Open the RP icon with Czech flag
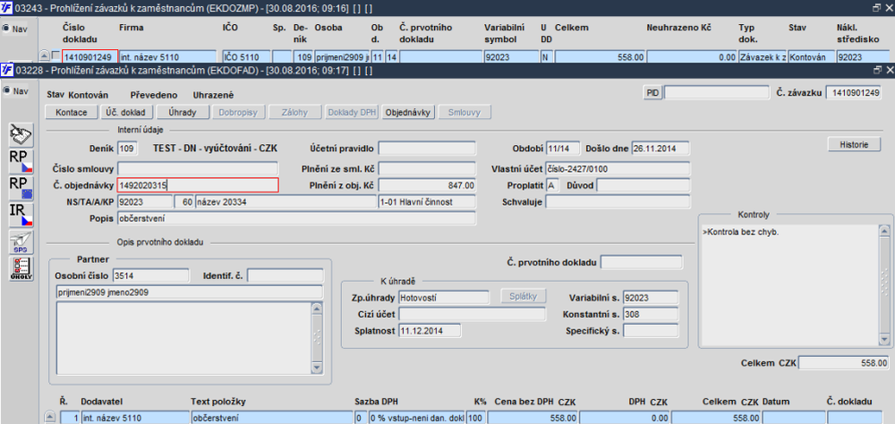Screen dimensions: 895x424 21,162
